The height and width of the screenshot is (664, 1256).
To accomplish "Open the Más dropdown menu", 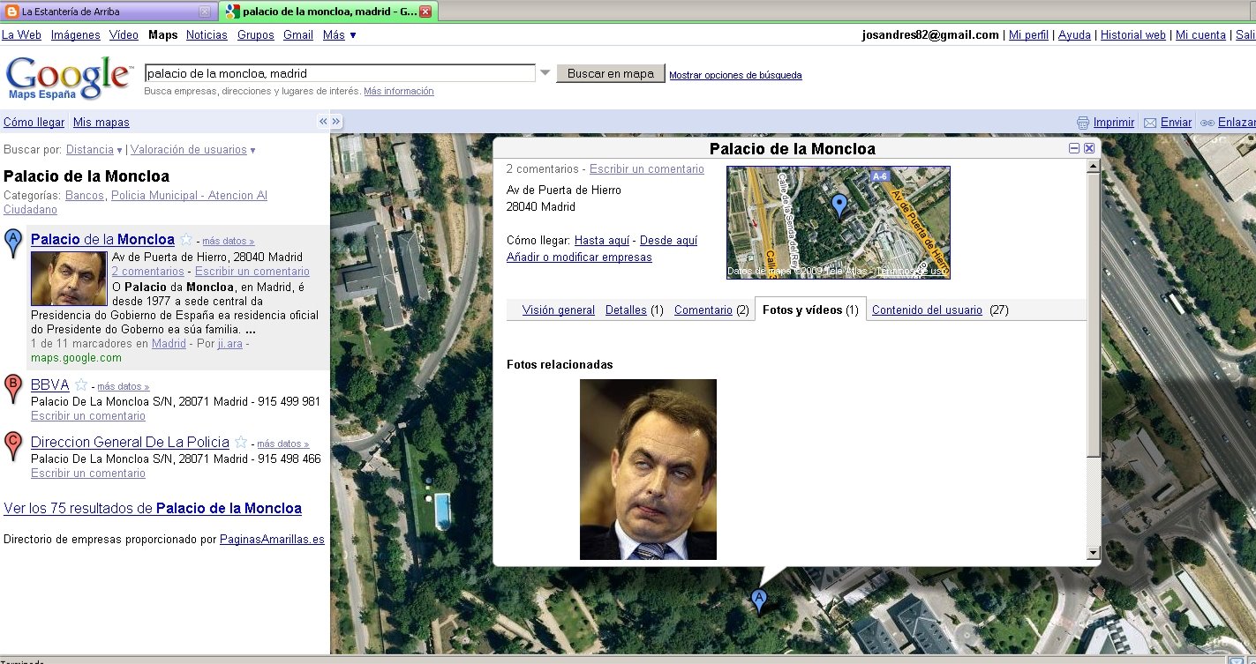I will [x=339, y=35].
